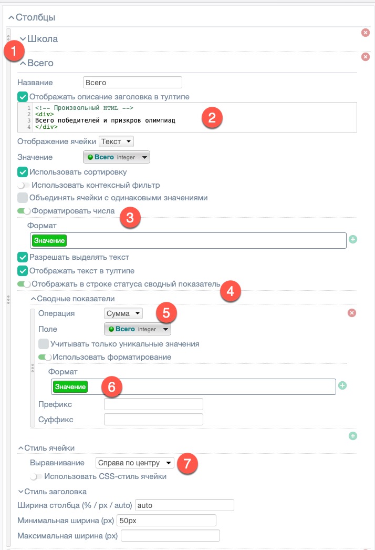
Task: Uncheck Отображать описание заголовка в тултипе
Action: click(23, 97)
